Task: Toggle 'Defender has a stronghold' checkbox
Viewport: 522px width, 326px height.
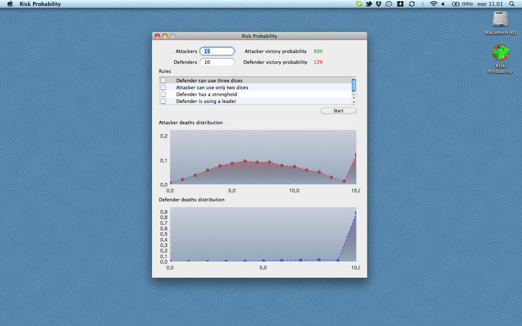Action: (x=163, y=95)
